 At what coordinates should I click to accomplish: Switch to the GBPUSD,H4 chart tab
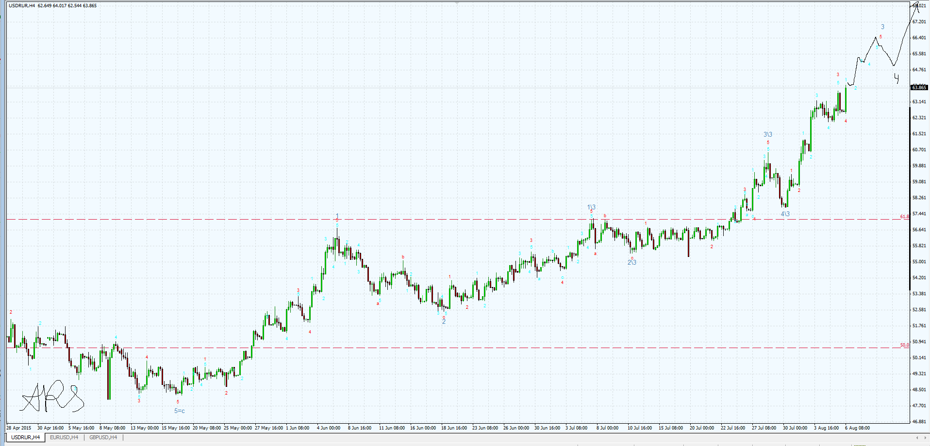pos(103,437)
